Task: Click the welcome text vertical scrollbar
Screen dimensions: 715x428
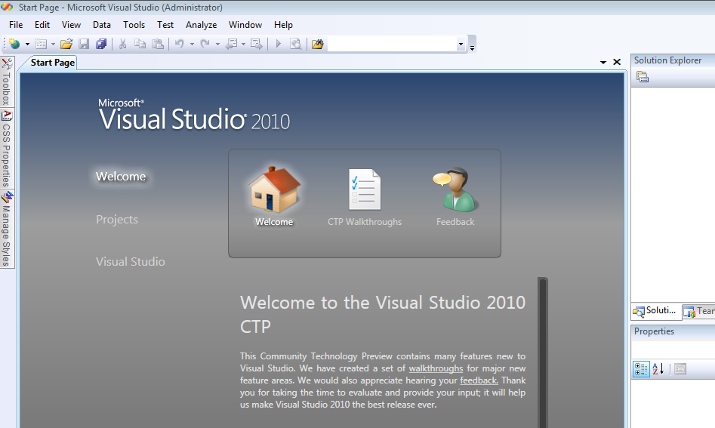Action: pos(543,352)
